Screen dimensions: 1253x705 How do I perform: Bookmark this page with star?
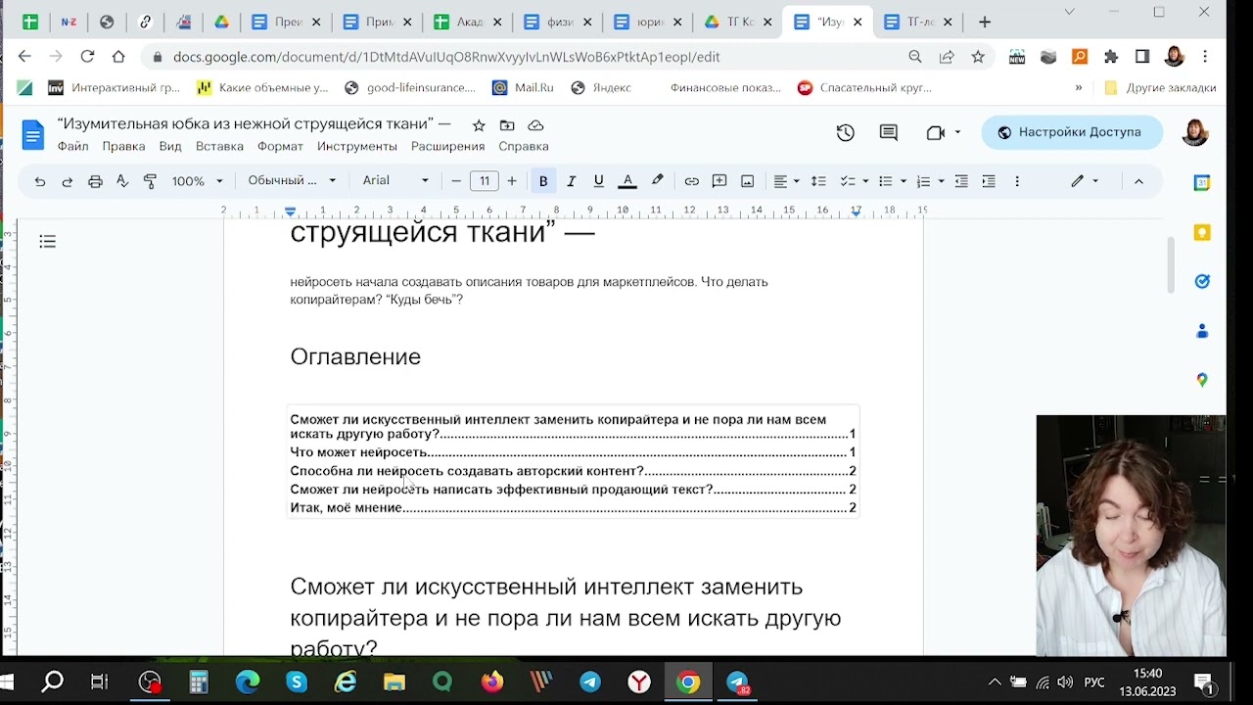tap(978, 57)
